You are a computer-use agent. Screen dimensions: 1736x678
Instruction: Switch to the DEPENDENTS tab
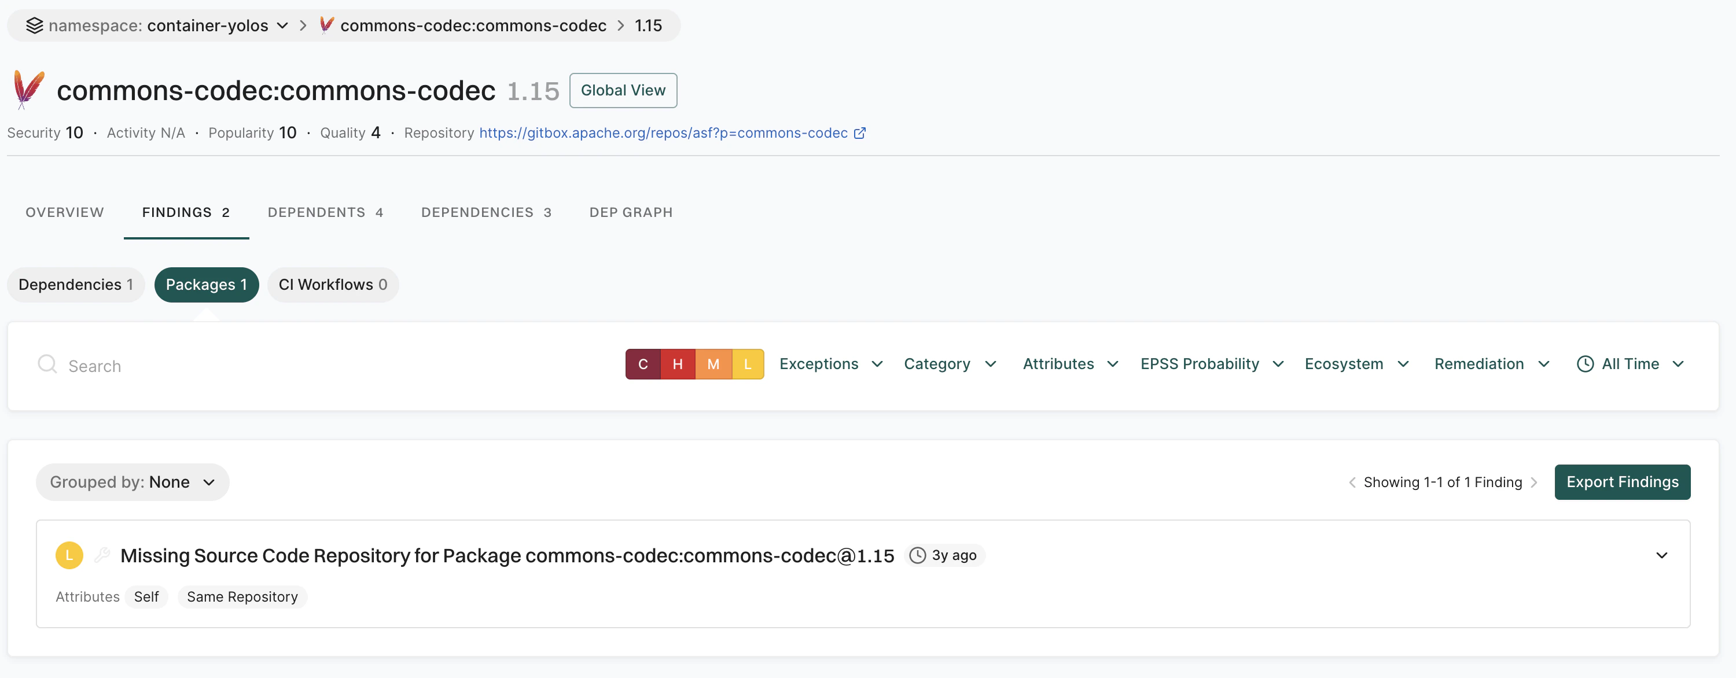coord(325,212)
